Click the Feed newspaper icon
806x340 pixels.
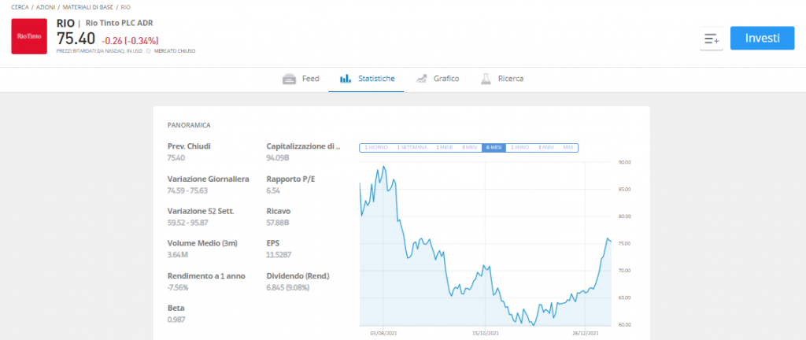(290, 79)
